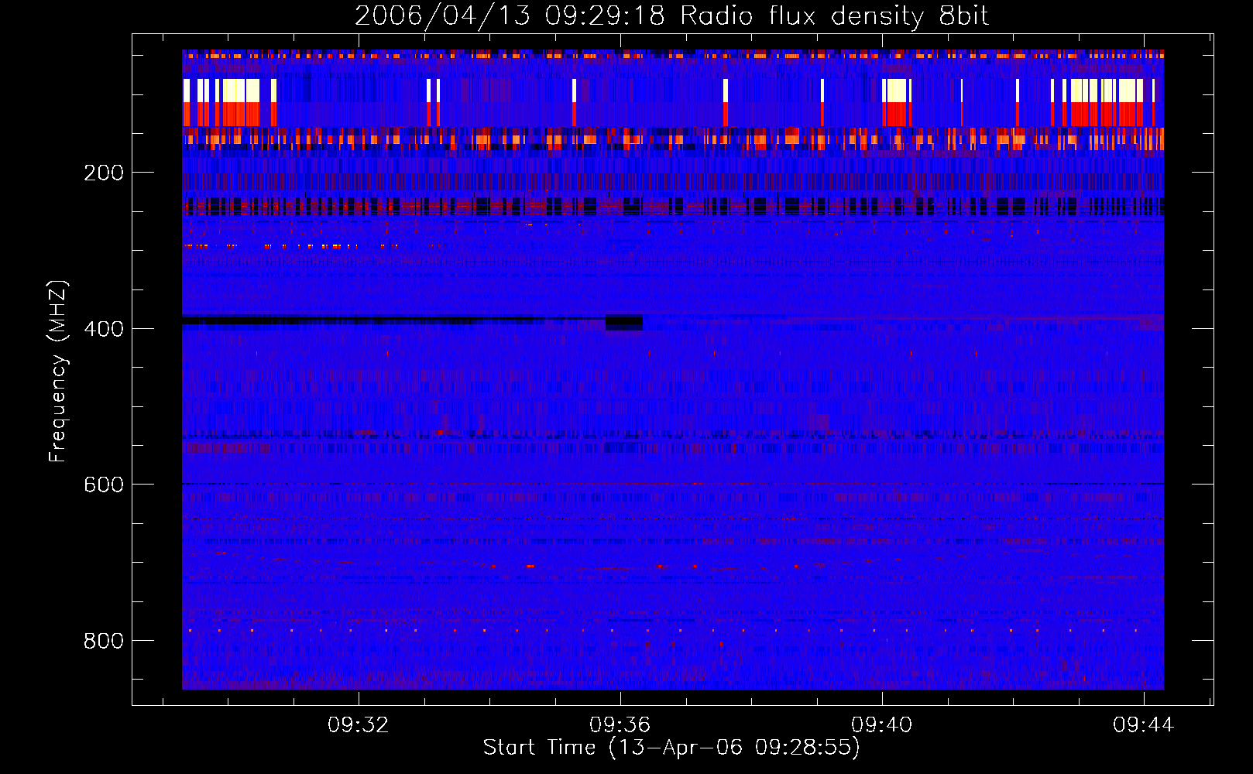Click the 800 frequency tick label
The height and width of the screenshot is (774, 1253).
(104, 641)
